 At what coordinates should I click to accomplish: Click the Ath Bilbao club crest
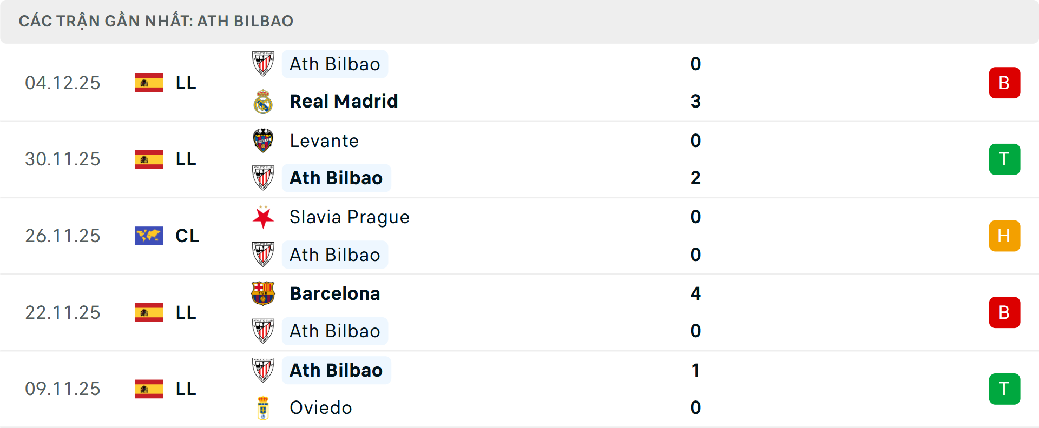coord(264,63)
